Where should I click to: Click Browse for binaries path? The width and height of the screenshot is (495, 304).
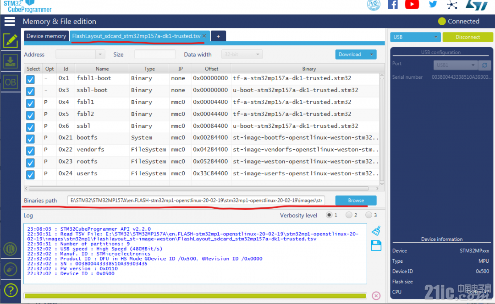[356, 200]
